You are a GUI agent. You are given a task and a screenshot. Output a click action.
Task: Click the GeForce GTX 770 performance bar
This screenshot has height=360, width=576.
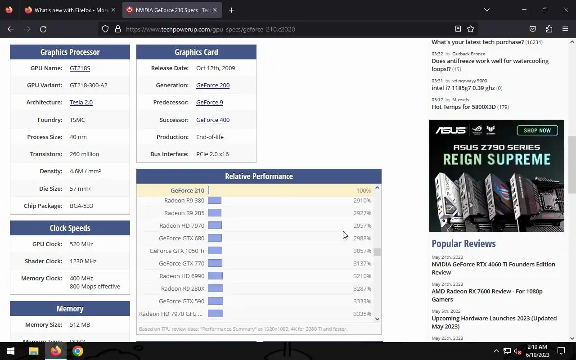point(215,263)
